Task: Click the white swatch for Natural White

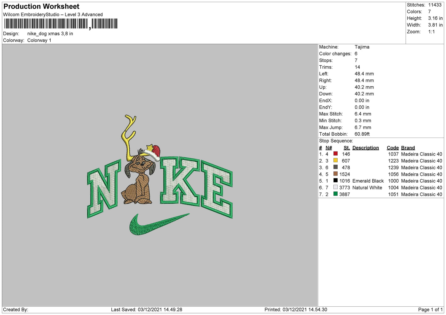Action: coord(336,187)
